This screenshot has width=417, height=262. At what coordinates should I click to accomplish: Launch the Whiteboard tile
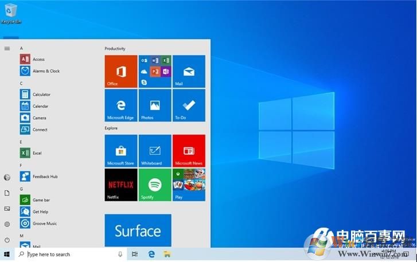point(155,151)
